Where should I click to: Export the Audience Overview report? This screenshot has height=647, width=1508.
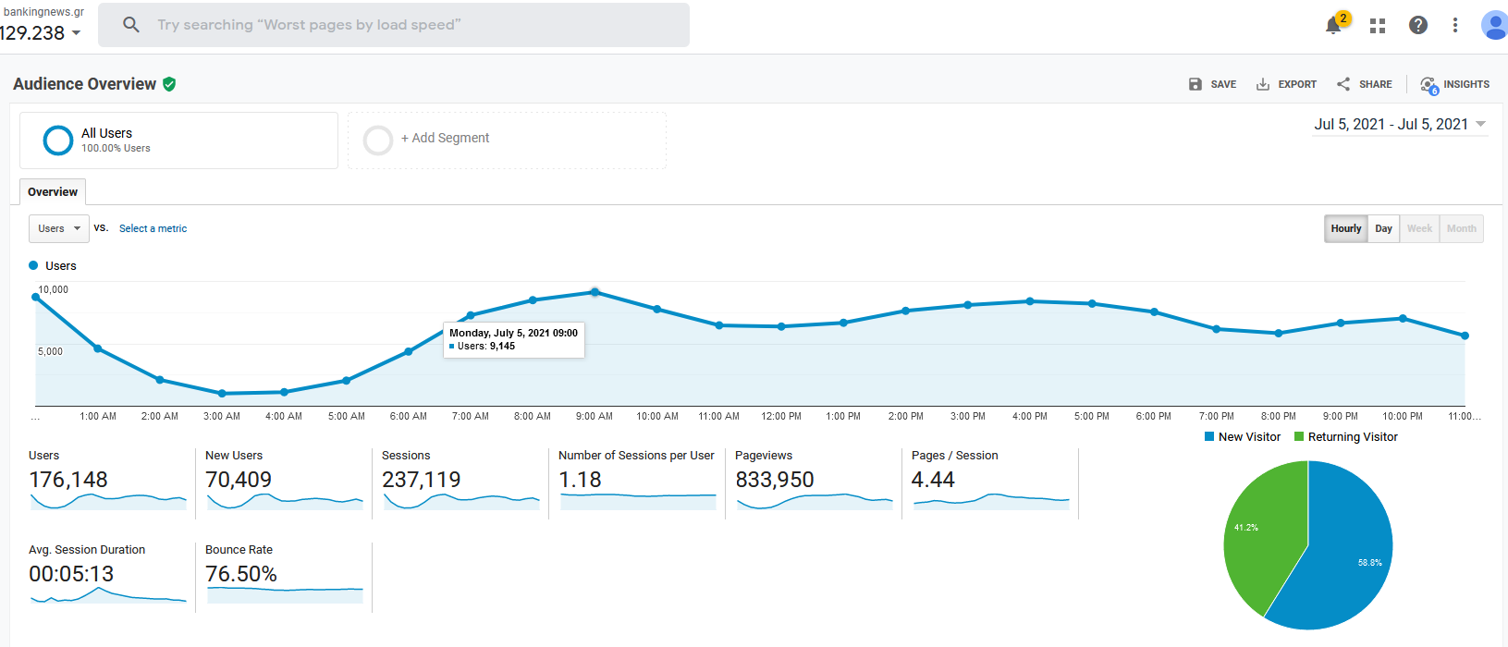pyautogui.click(x=1286, y=84)
